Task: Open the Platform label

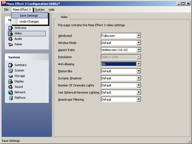Action: click(20, 98)
